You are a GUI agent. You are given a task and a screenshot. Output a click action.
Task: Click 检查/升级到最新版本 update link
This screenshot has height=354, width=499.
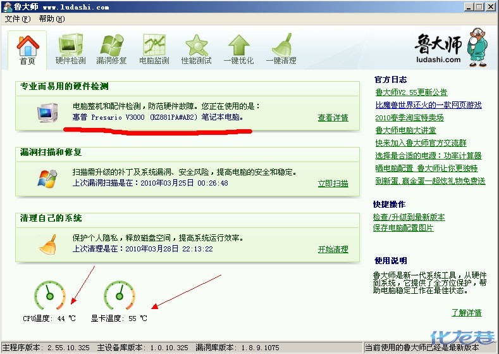pos(409,217)
